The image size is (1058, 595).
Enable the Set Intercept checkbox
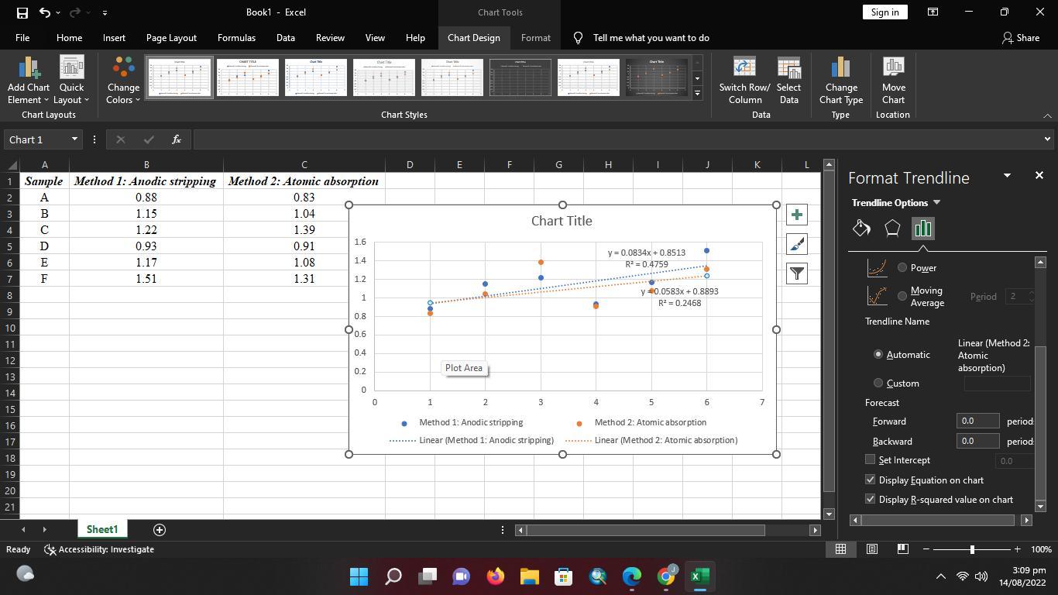(871, 459)
